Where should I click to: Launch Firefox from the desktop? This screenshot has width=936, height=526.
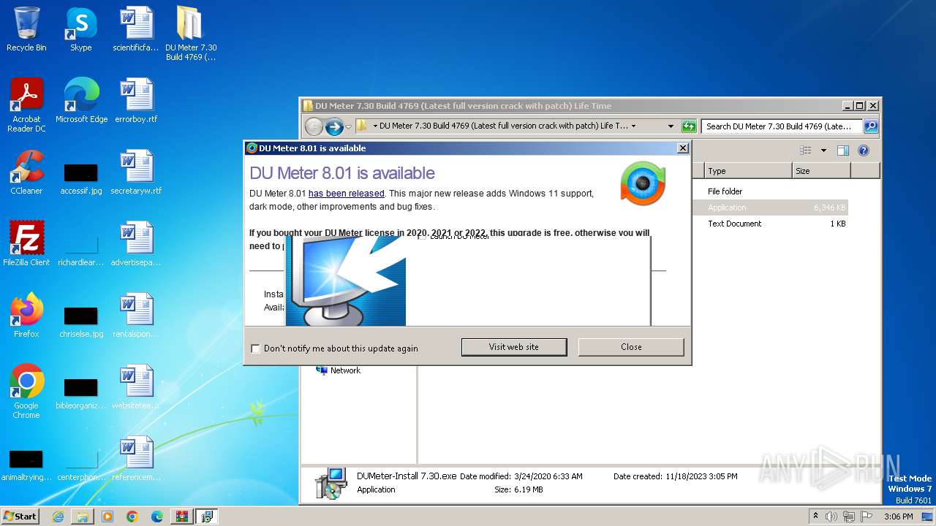click(x=26, y=316)
